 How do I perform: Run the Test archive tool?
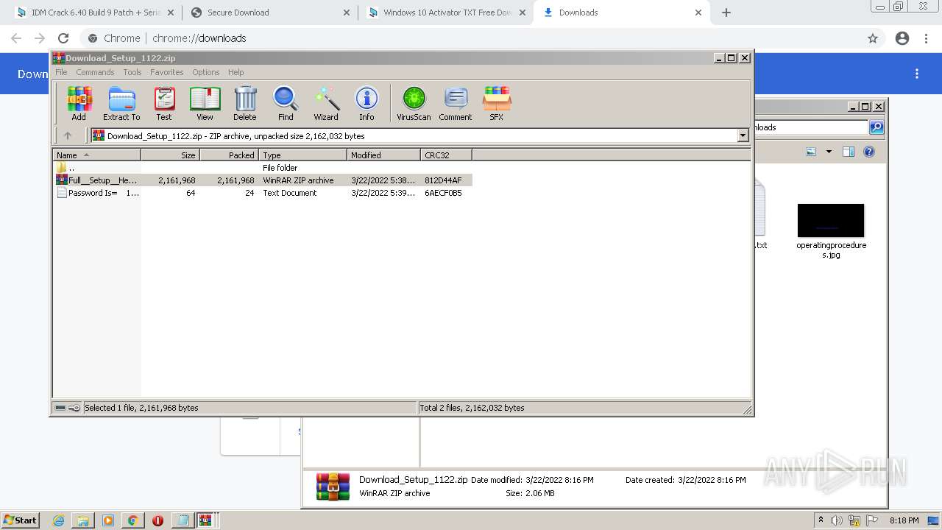click(164, 103)
